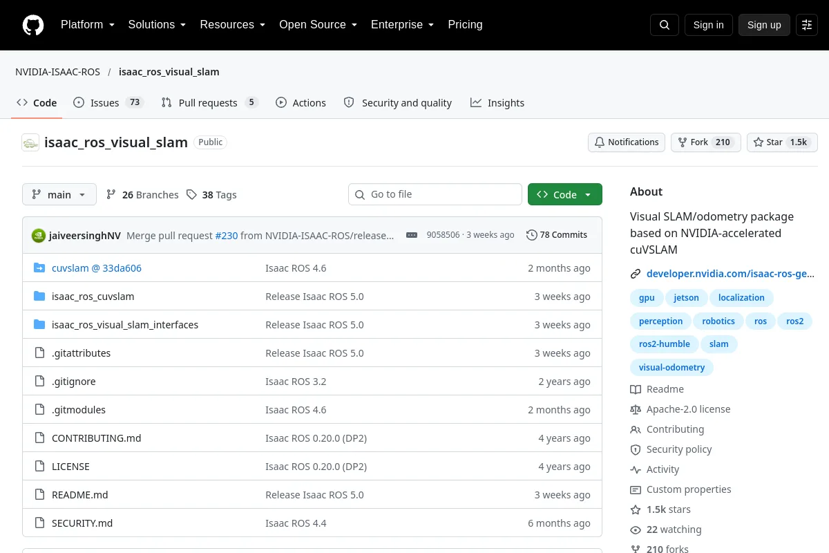Image resolution: width=829 pixels, height=553 pixels.
Task: Open the search magnifier button
Action: coord(665,25)
